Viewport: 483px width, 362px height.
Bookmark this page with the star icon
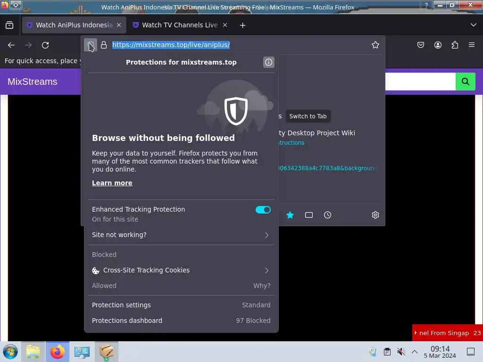375,45
